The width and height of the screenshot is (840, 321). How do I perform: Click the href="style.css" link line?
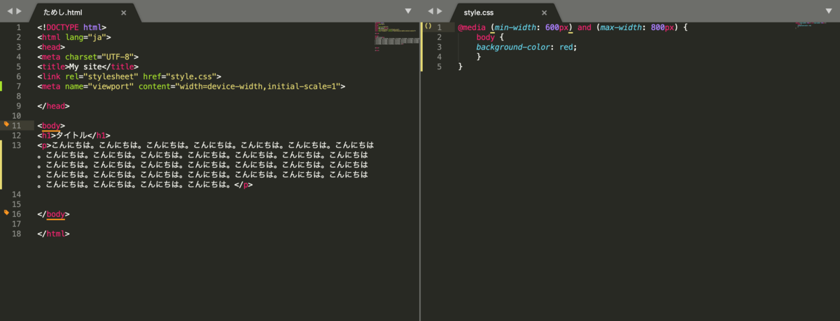click(129, 76)
